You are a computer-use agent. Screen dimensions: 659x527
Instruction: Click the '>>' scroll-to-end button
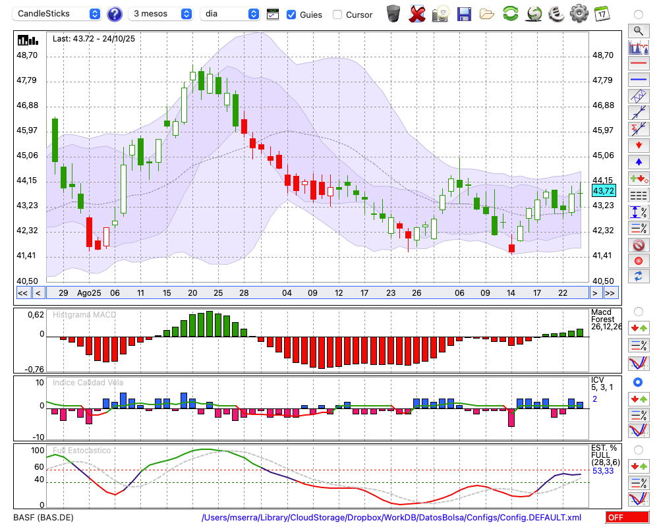[x=611, y=293]
